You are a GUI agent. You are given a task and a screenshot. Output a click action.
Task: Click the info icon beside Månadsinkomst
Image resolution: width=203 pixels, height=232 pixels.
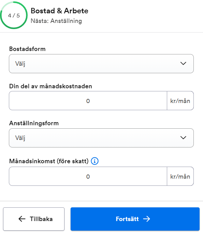point(95,161)
